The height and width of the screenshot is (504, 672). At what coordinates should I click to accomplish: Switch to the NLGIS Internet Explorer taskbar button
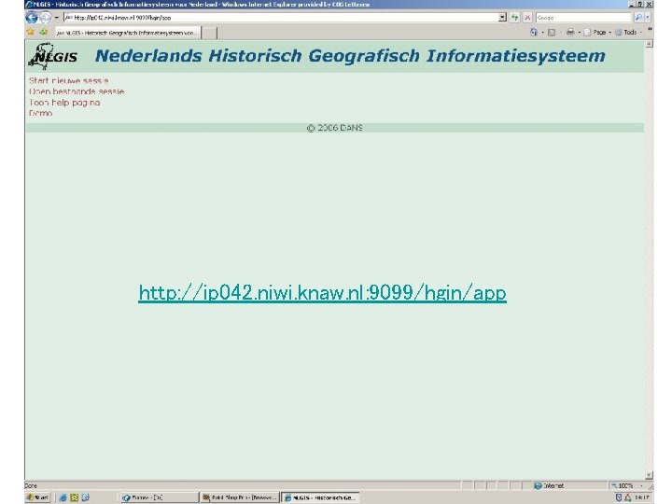tap(320, 497)
